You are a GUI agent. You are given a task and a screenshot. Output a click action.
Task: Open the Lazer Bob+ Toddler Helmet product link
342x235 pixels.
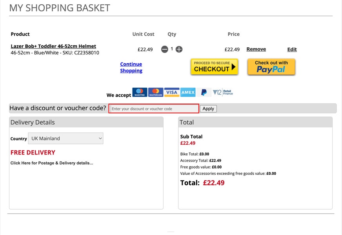tap(53, 46)
